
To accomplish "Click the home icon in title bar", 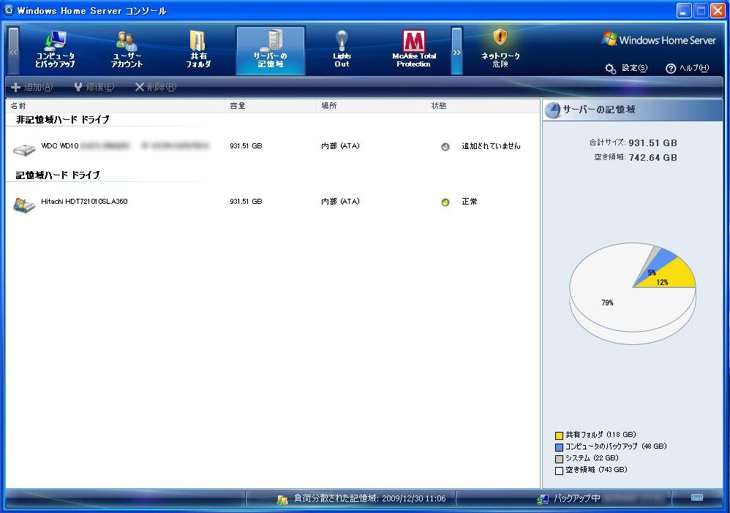I will tap(8, 9).
